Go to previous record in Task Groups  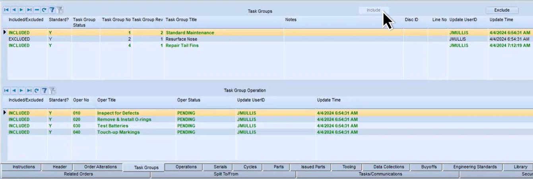coord(14,10)
